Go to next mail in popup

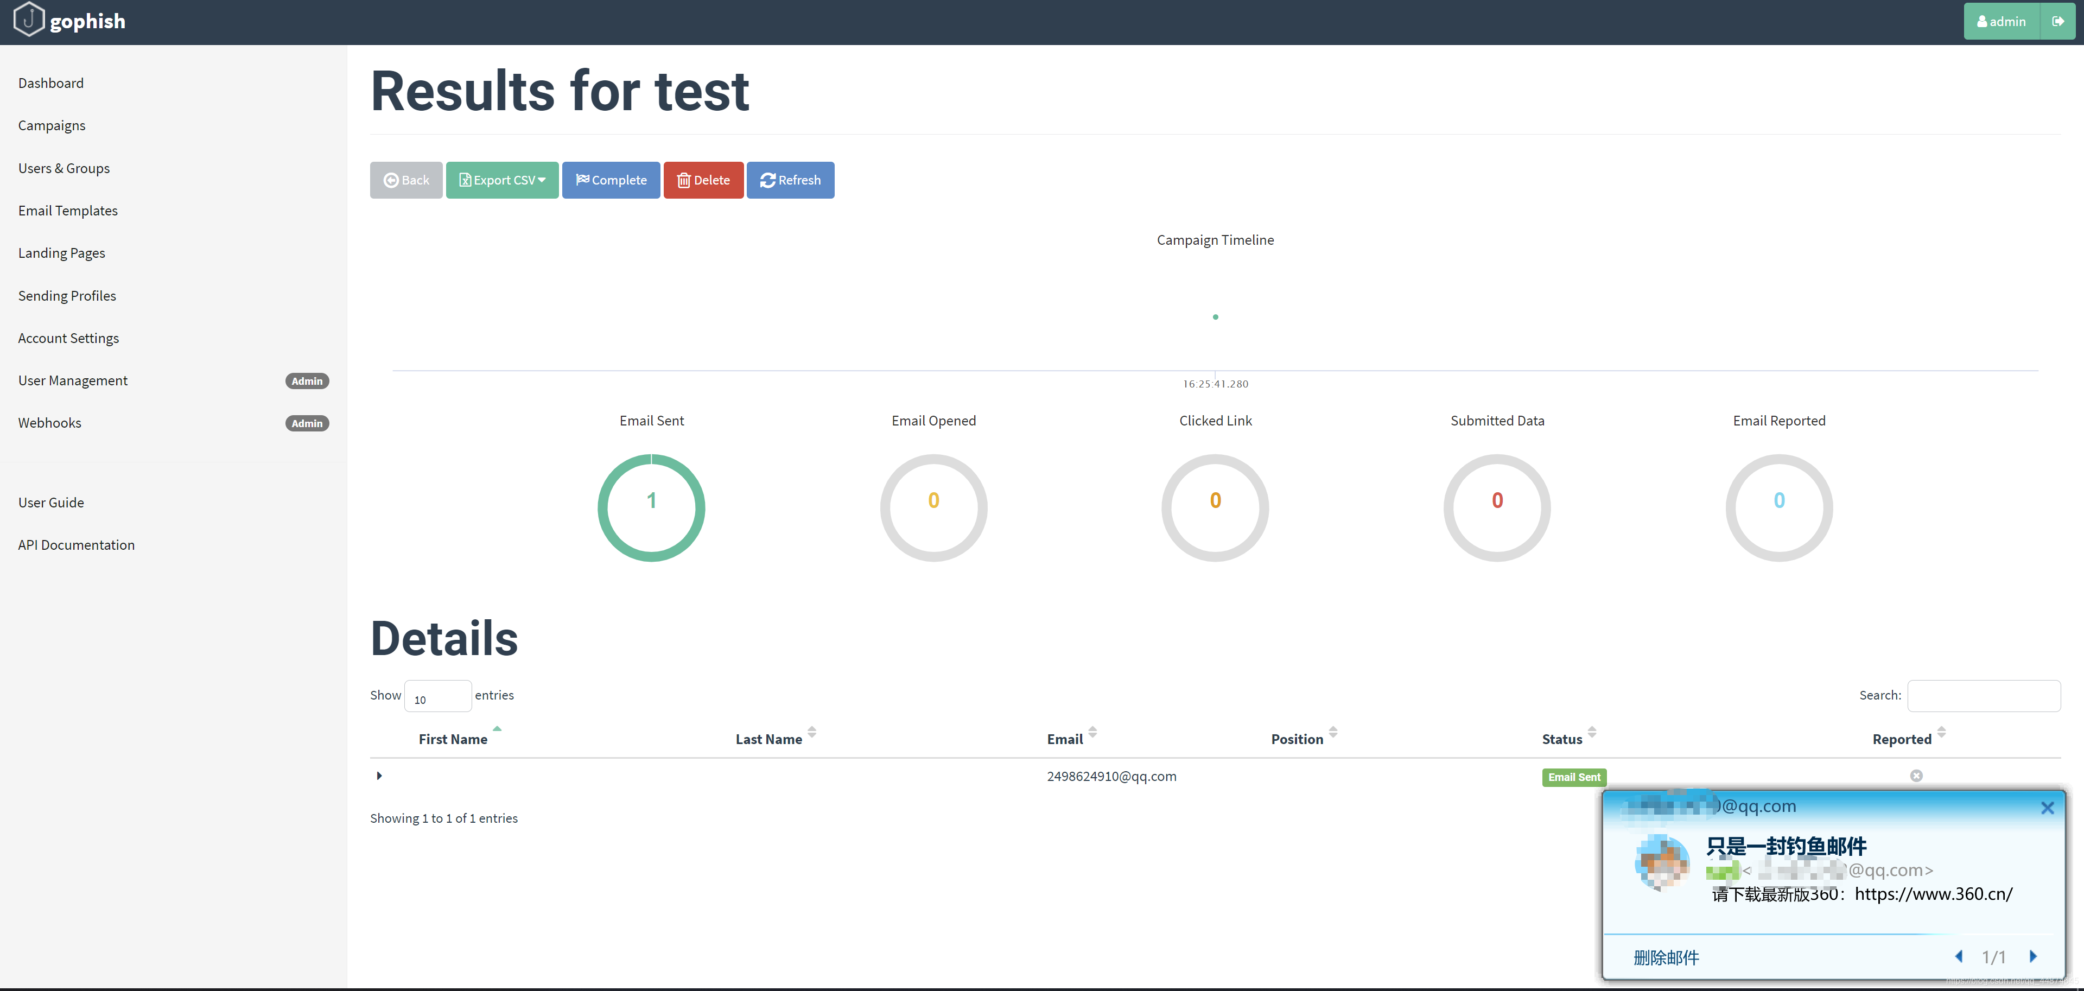(2033, 957)
